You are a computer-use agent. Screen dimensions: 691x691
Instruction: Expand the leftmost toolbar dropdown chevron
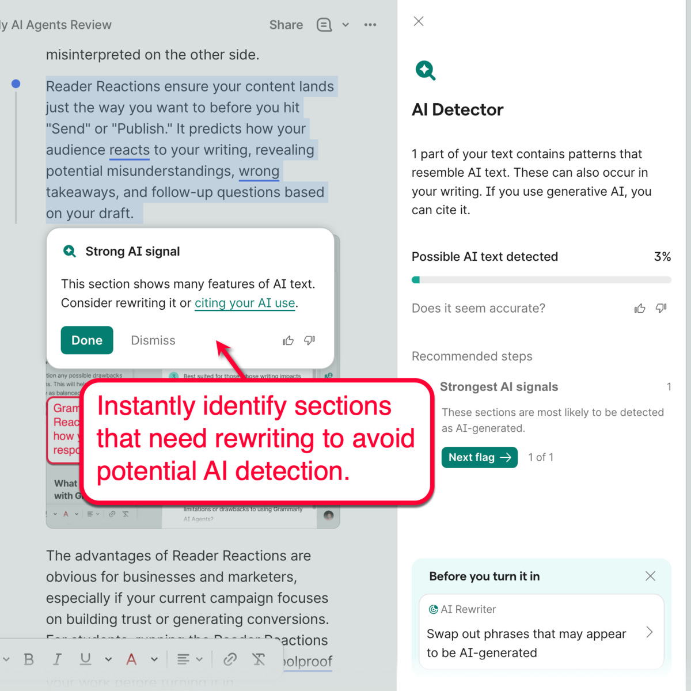[6, 659]
